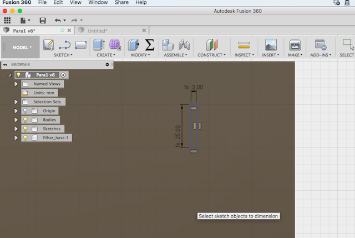
Task: Expand the Origin folder
Action: (16, 111)
